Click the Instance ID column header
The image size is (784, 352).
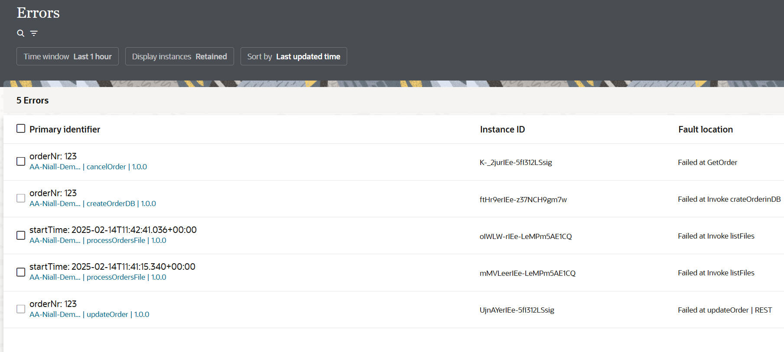coord(502,129)
